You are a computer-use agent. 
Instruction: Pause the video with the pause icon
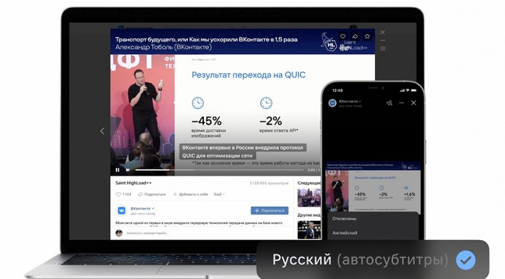[x=118, y=170]
